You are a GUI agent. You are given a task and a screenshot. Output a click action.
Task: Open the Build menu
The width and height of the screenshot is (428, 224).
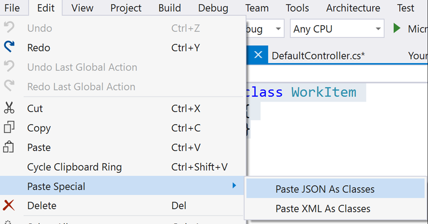pyautogui.click(x=170, y=8)
